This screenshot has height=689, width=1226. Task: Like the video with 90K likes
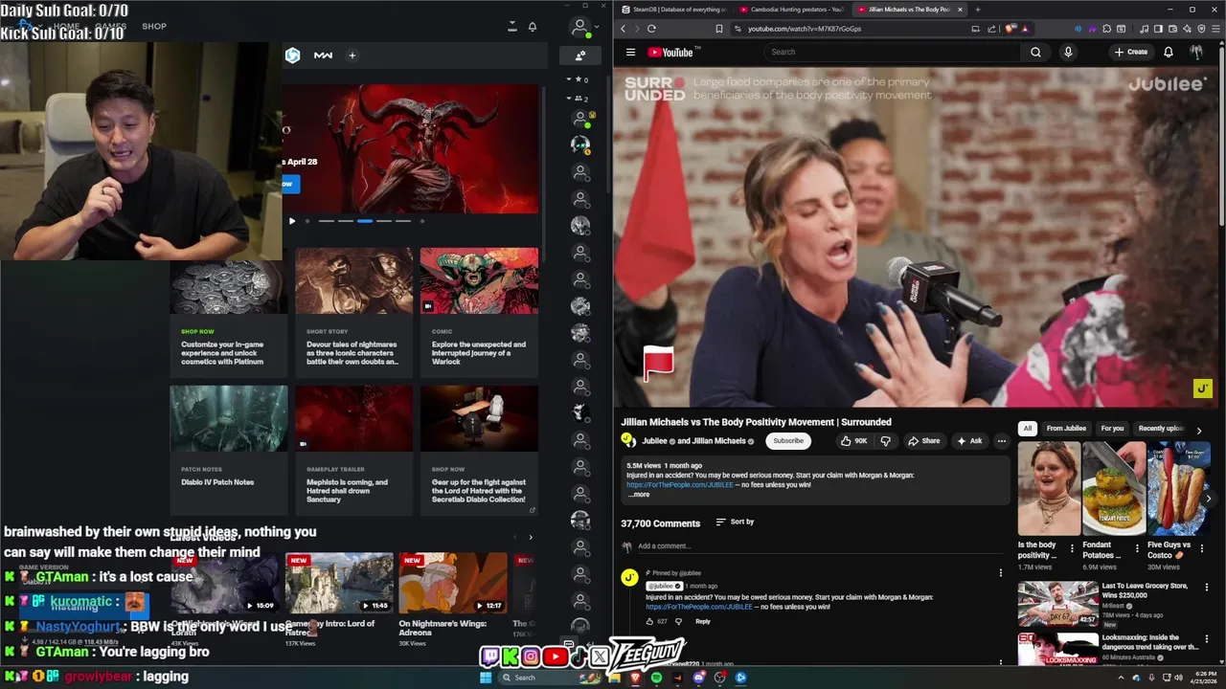pos(853,441)
